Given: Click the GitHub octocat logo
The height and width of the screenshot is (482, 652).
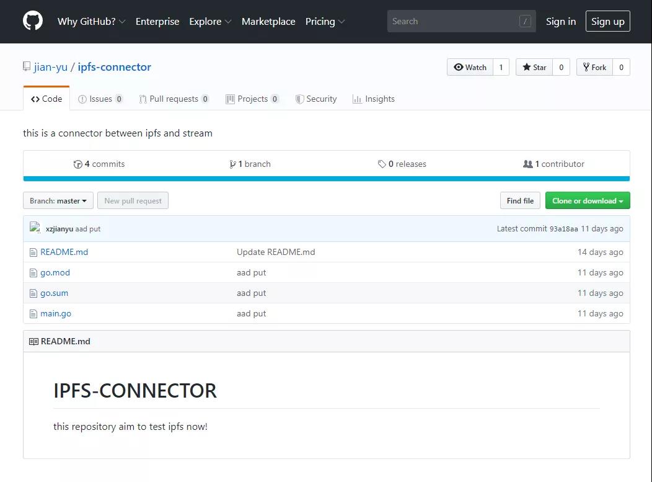Looking at the screenshot, I should pyautogui.click(x=33, y=21).
